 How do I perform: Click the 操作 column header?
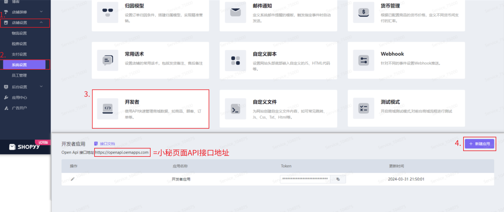tap(74, 166)
